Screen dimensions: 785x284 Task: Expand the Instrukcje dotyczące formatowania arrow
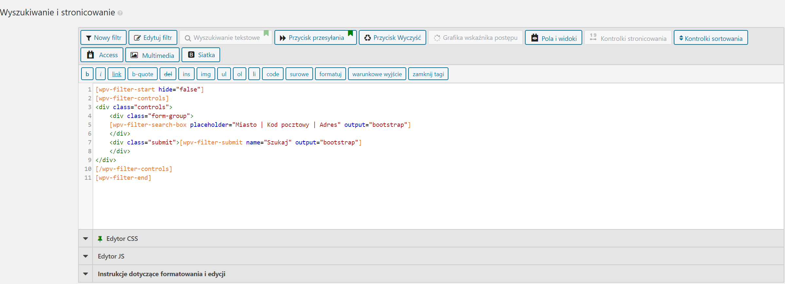86,274
